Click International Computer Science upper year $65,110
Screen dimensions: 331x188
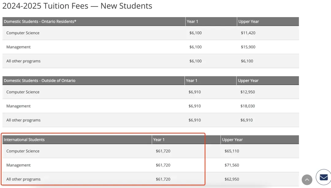[232, 151]
